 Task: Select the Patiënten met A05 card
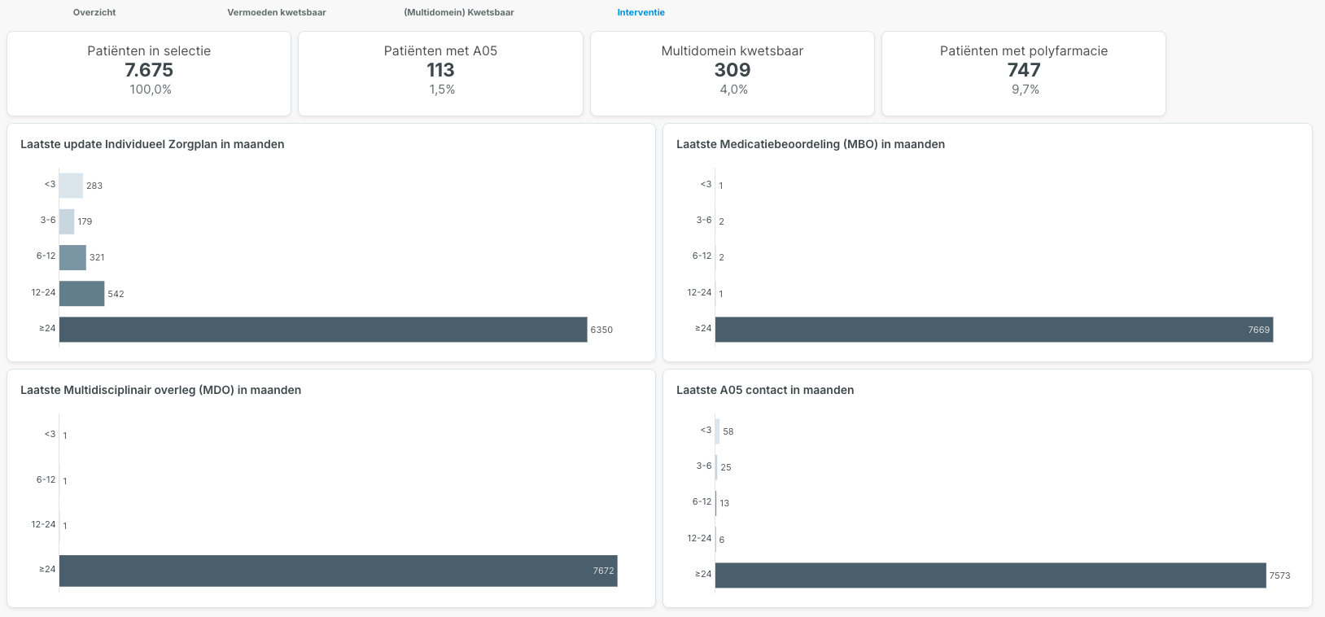click(x=440, y=73)
